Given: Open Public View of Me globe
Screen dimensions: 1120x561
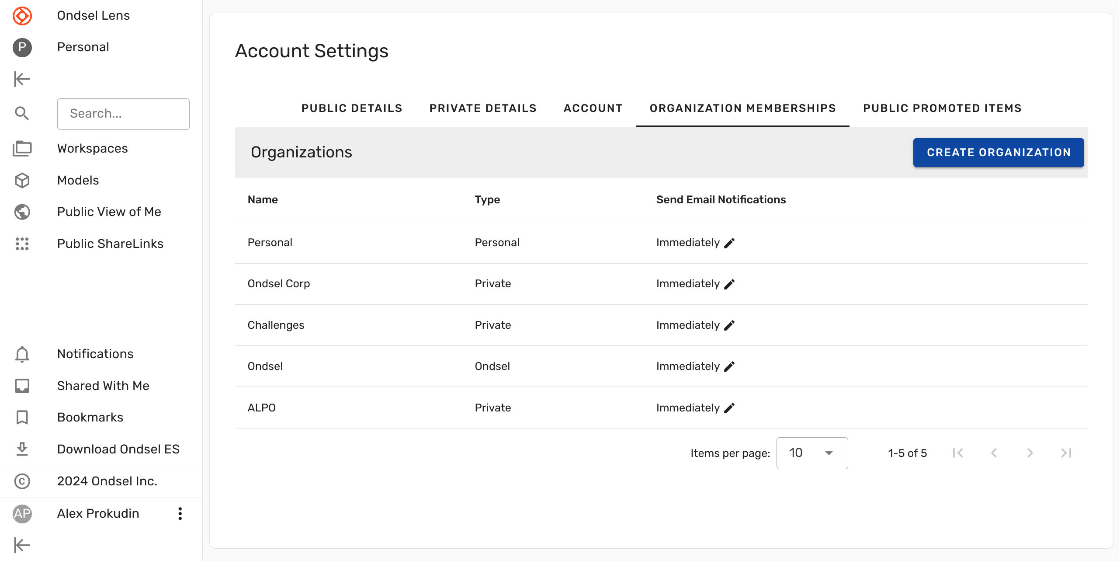Looking at the screenshot, I should 22,212.
